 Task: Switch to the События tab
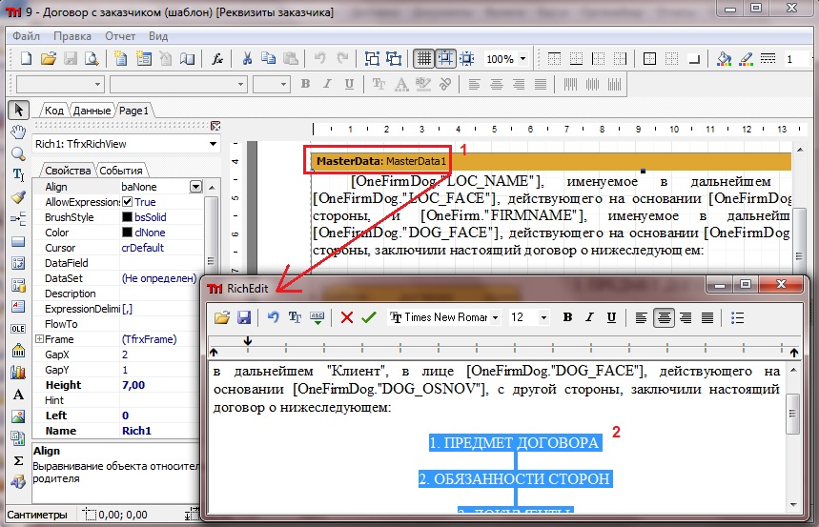(121, 171)
